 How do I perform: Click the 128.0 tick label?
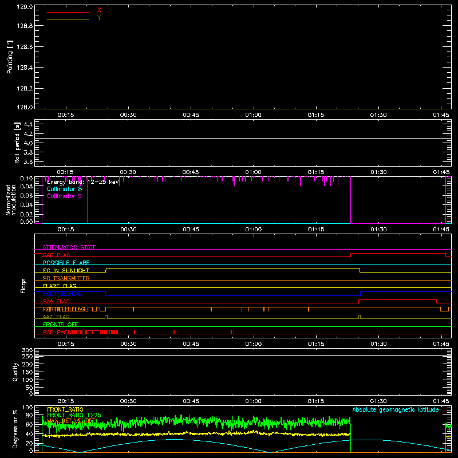click(25, 107)
